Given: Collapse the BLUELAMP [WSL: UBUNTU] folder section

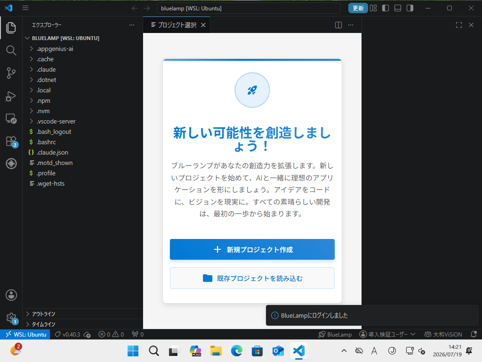Looking at the screenshot, I should (x=83, y=38).
